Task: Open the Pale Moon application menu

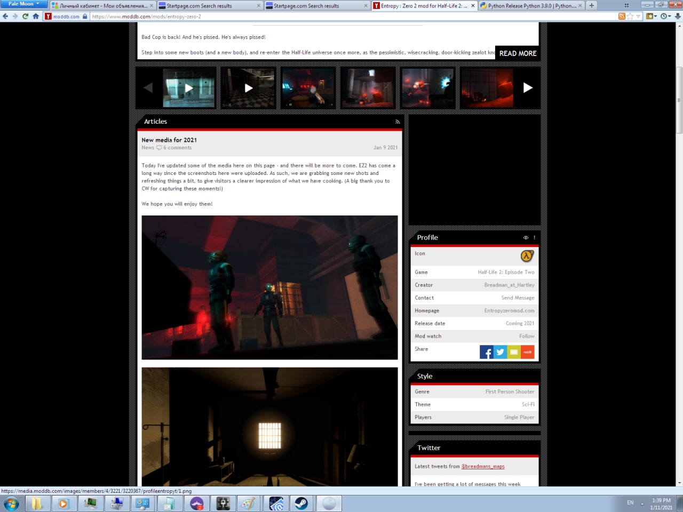Action: pyautogui.click(x=23, y=4)
